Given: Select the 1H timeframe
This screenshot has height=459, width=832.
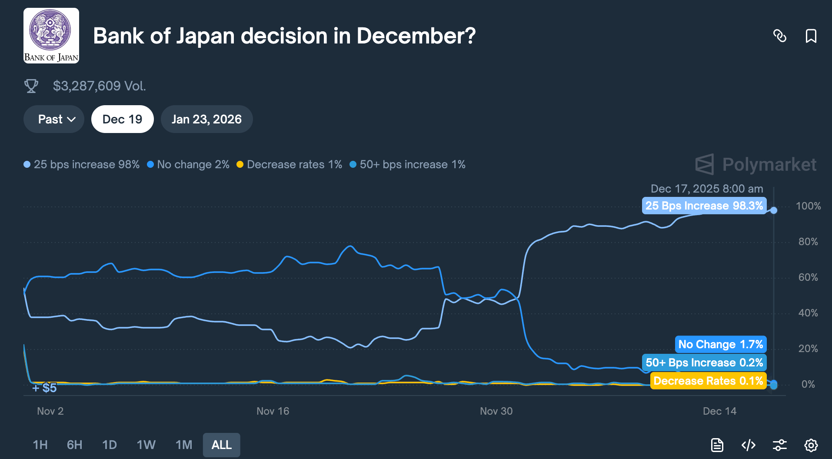Looking at the screenshot, I should pyautogui.click(x=40, y=445).
